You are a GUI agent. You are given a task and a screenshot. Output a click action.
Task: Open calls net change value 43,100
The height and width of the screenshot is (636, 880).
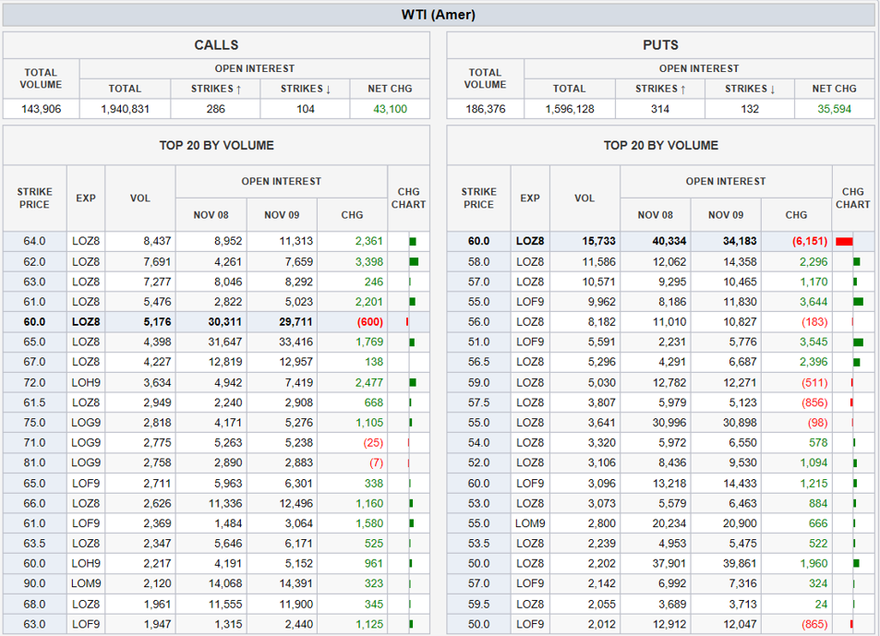click(389, 109)
